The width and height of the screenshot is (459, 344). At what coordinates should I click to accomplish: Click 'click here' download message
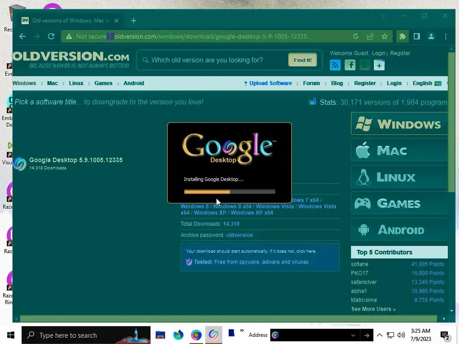click(306, 251)
